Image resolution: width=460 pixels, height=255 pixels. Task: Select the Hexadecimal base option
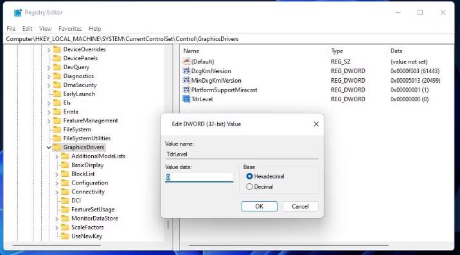pos(249,176)
